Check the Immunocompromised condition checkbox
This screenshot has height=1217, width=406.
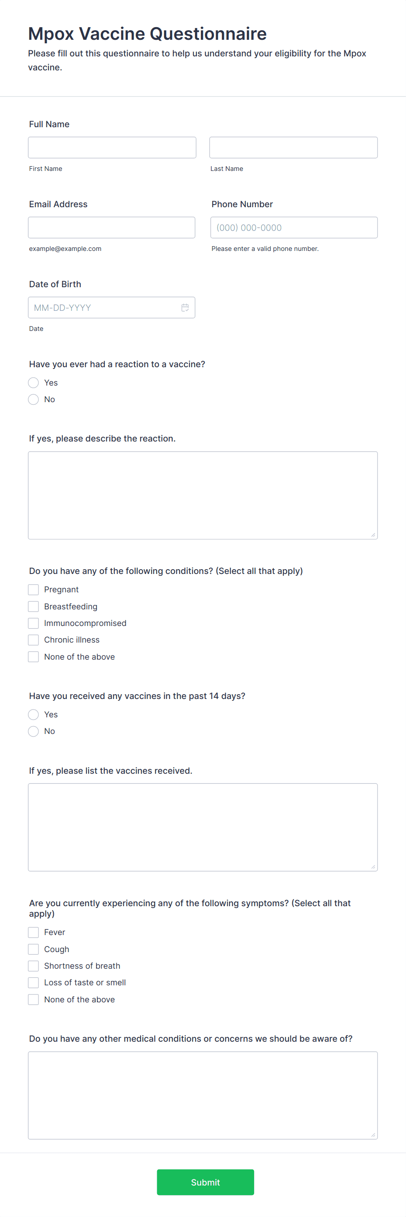pos(33,622)
